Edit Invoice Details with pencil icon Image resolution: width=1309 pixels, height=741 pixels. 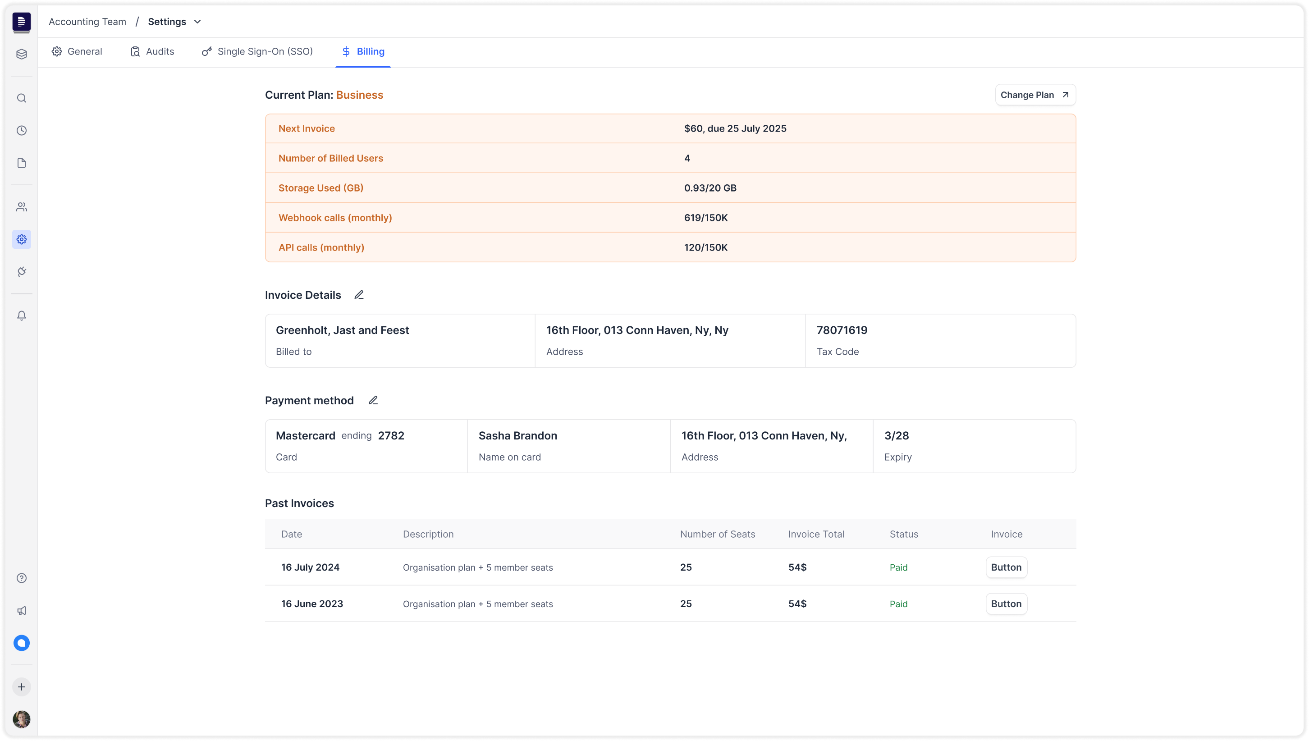(x=359, y=295)
